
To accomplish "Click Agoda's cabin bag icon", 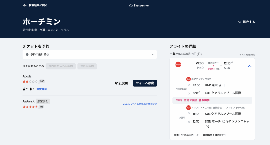I will [24, 89].
